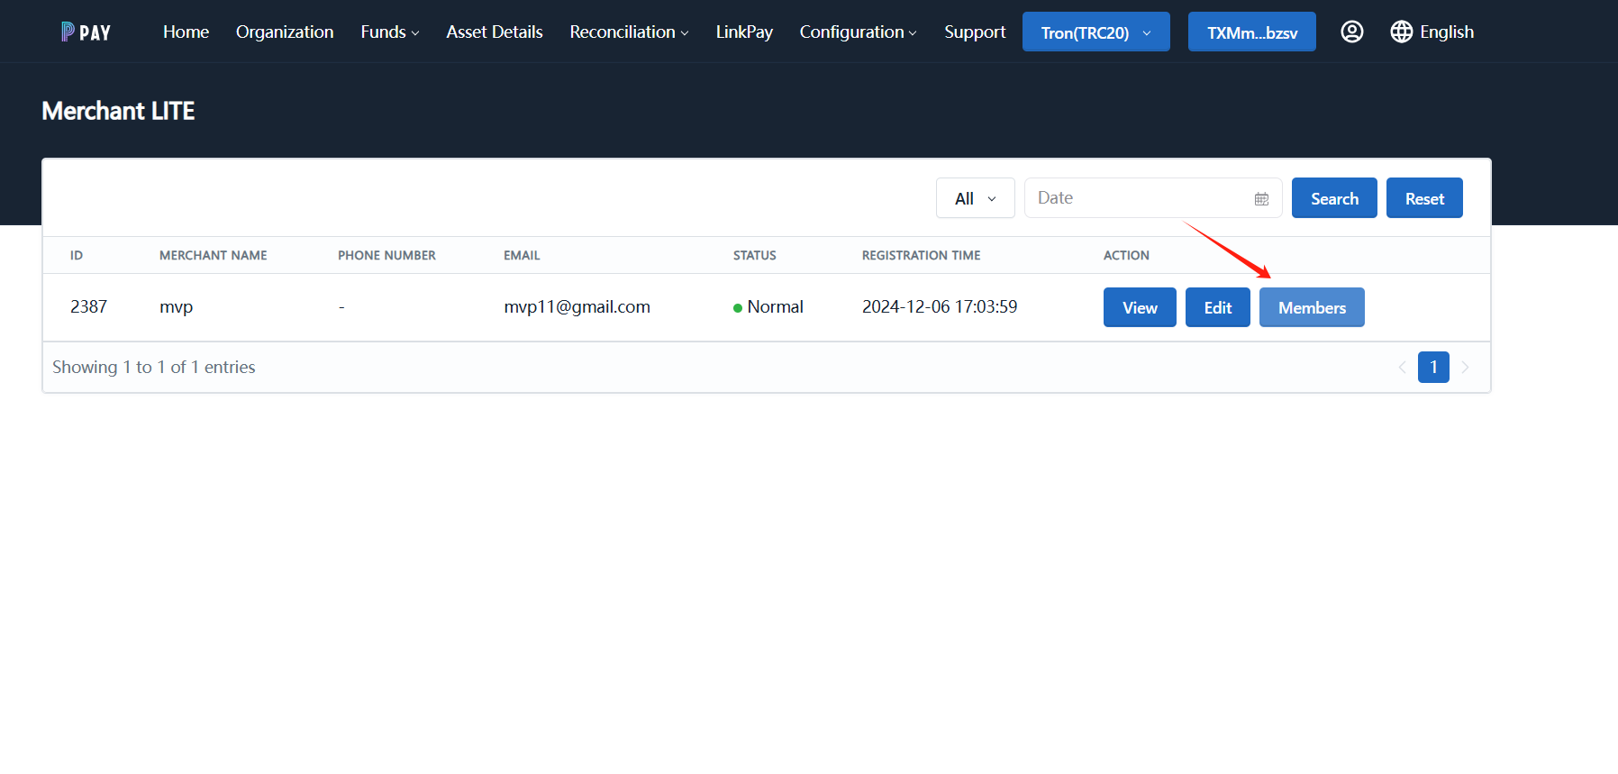Image resolution: width=1618 pixels, height=774 pixels.
Task: Click the Registration Time column header
Action: [x=921, y=256]
